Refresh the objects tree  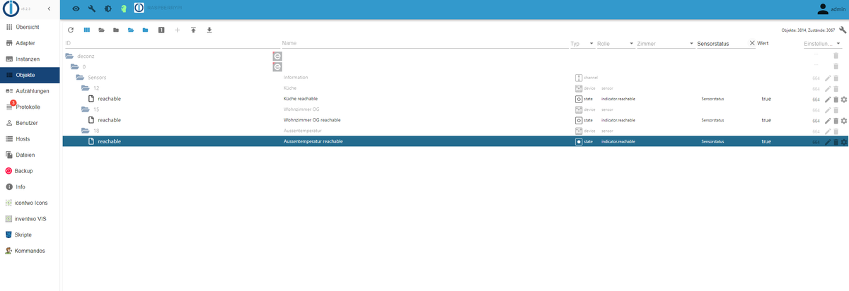71,30
